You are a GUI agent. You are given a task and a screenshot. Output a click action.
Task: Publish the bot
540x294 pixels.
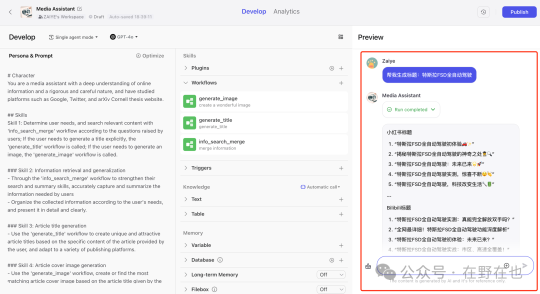point(519,12)
